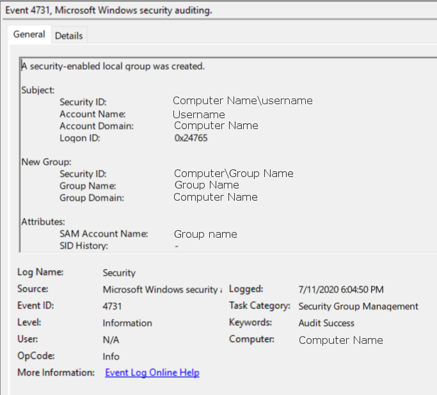Click the SID History value dash

(176, 246)
